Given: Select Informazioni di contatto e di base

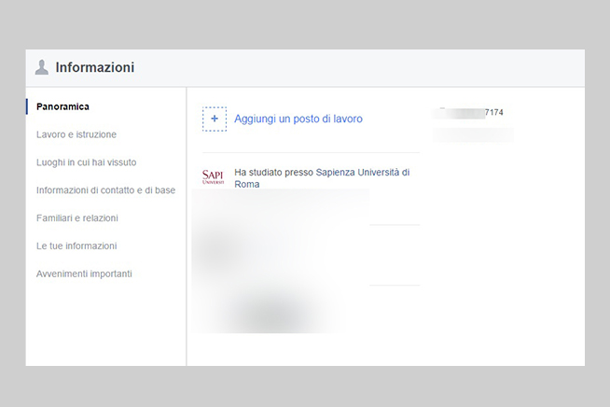Looking at the screenshot, I should pos(105,190).
